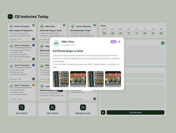Viewport: 176px width, 133px height.
Task: Click the person-search icon on User Search
Action: pos(52,107)
